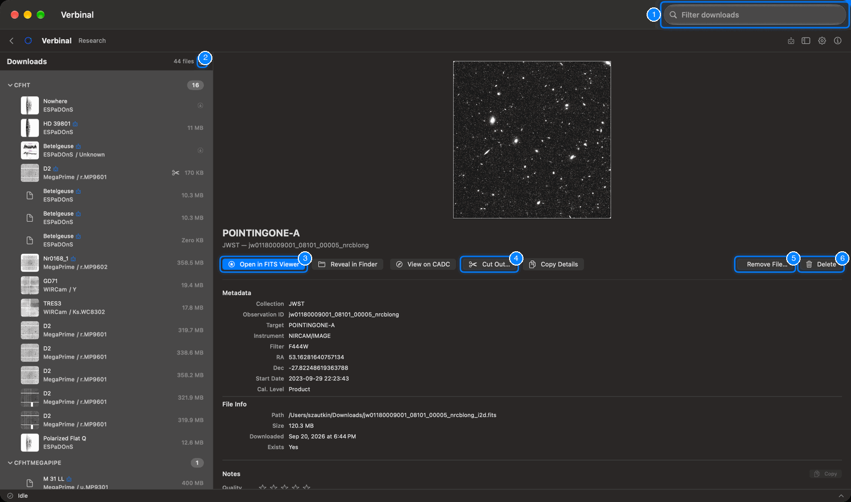Screen dimensions: 851x502
Task: Click Downloaded value Sep 20, 2026 at 6:44 PM
Action: pos(322,436)
